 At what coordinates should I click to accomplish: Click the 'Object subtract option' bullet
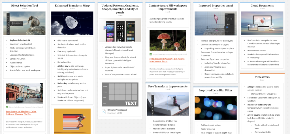click(x=20, y=66)
